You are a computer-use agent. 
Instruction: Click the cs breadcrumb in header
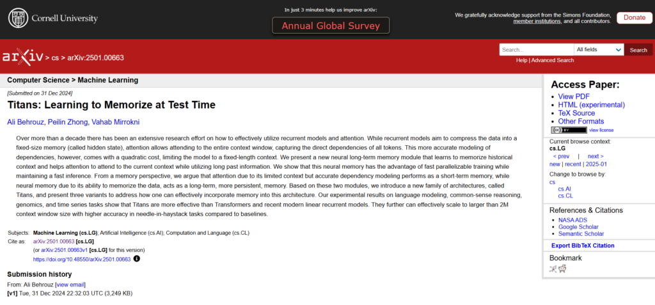(55, 58)
